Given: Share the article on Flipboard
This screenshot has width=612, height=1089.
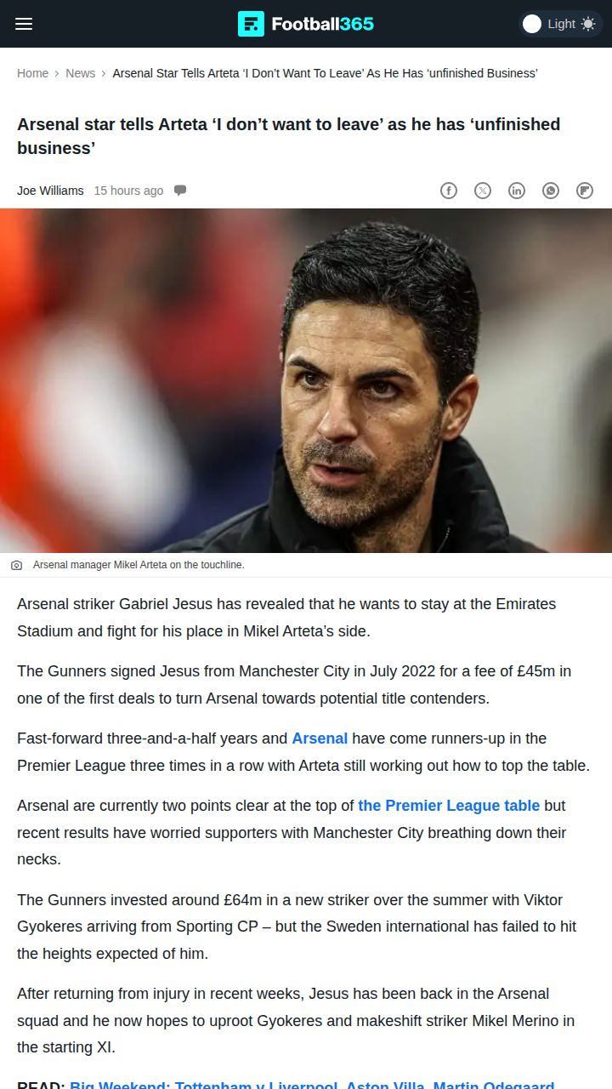Looking at the screenshot, I should [585, 191].
